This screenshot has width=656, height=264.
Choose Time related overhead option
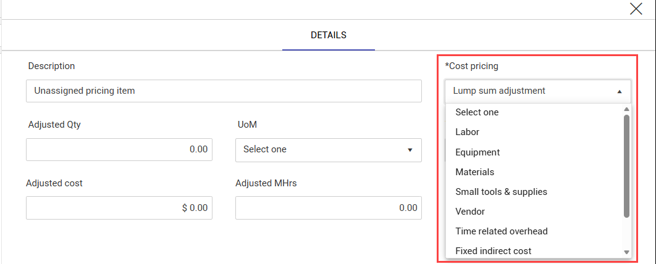(501, 231)
